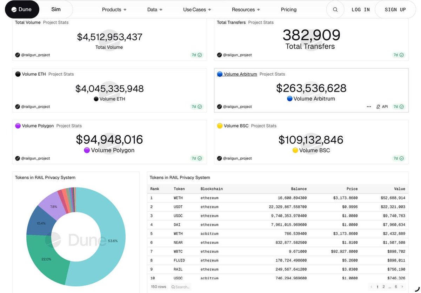The height and width of the screenshot is (293, 421).
Task: Click the 7d badge on Total Transfers card
Action: click(x=399, y=55)
